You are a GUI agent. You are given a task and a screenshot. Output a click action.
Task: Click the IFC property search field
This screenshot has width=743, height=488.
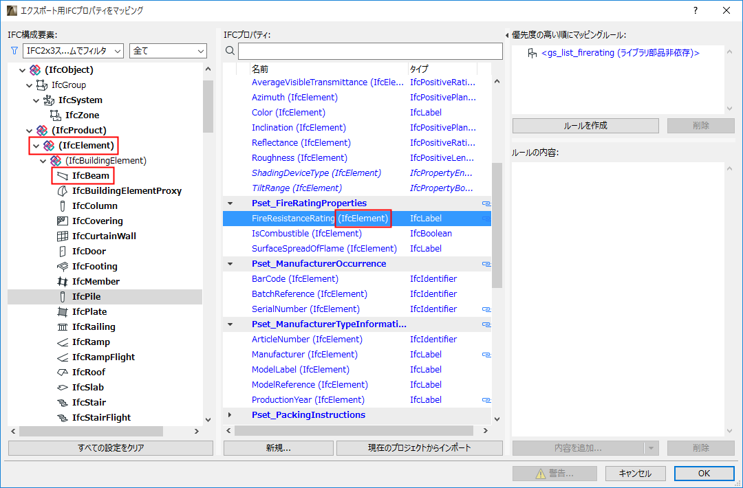click(x=370, y=51)
